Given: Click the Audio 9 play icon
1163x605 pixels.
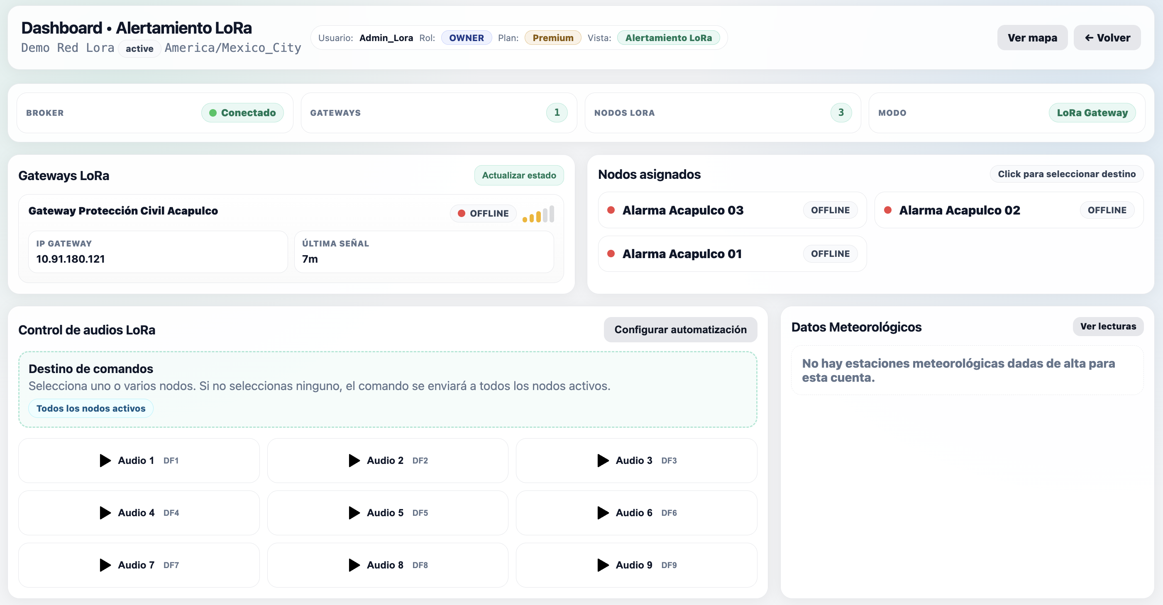Looking at the screenshot, I should point(603,565).
